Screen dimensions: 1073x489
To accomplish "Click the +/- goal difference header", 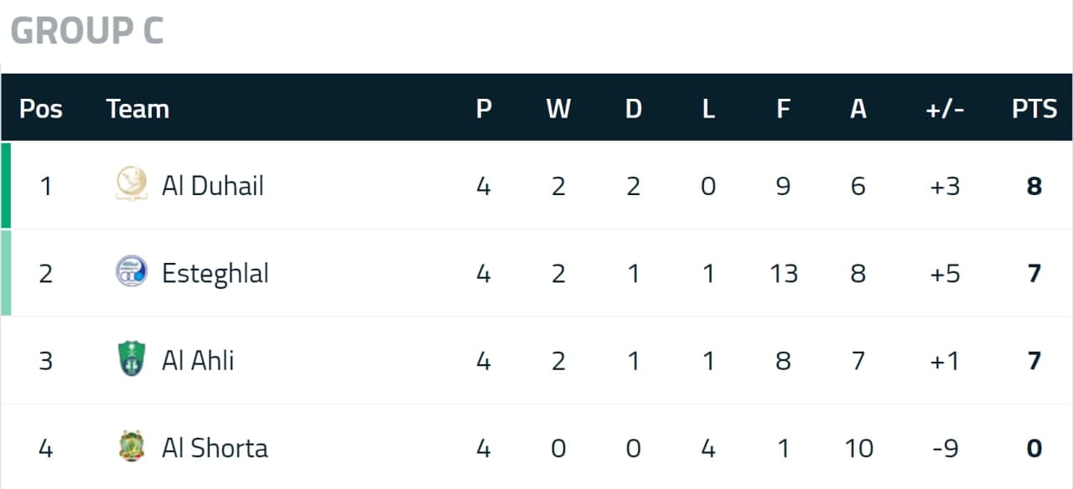I will point(945,109).
